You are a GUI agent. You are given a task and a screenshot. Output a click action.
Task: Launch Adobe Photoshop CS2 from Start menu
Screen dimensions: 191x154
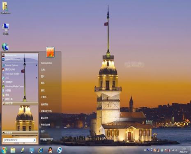[20, 60]
